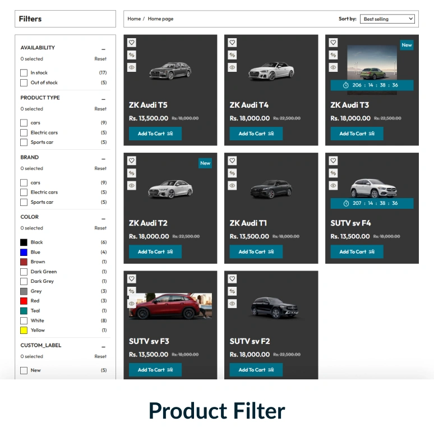The height and width of the screenshot is (440, 434).
Task: Collapse the Availability filter section
Action: point(103,49)
